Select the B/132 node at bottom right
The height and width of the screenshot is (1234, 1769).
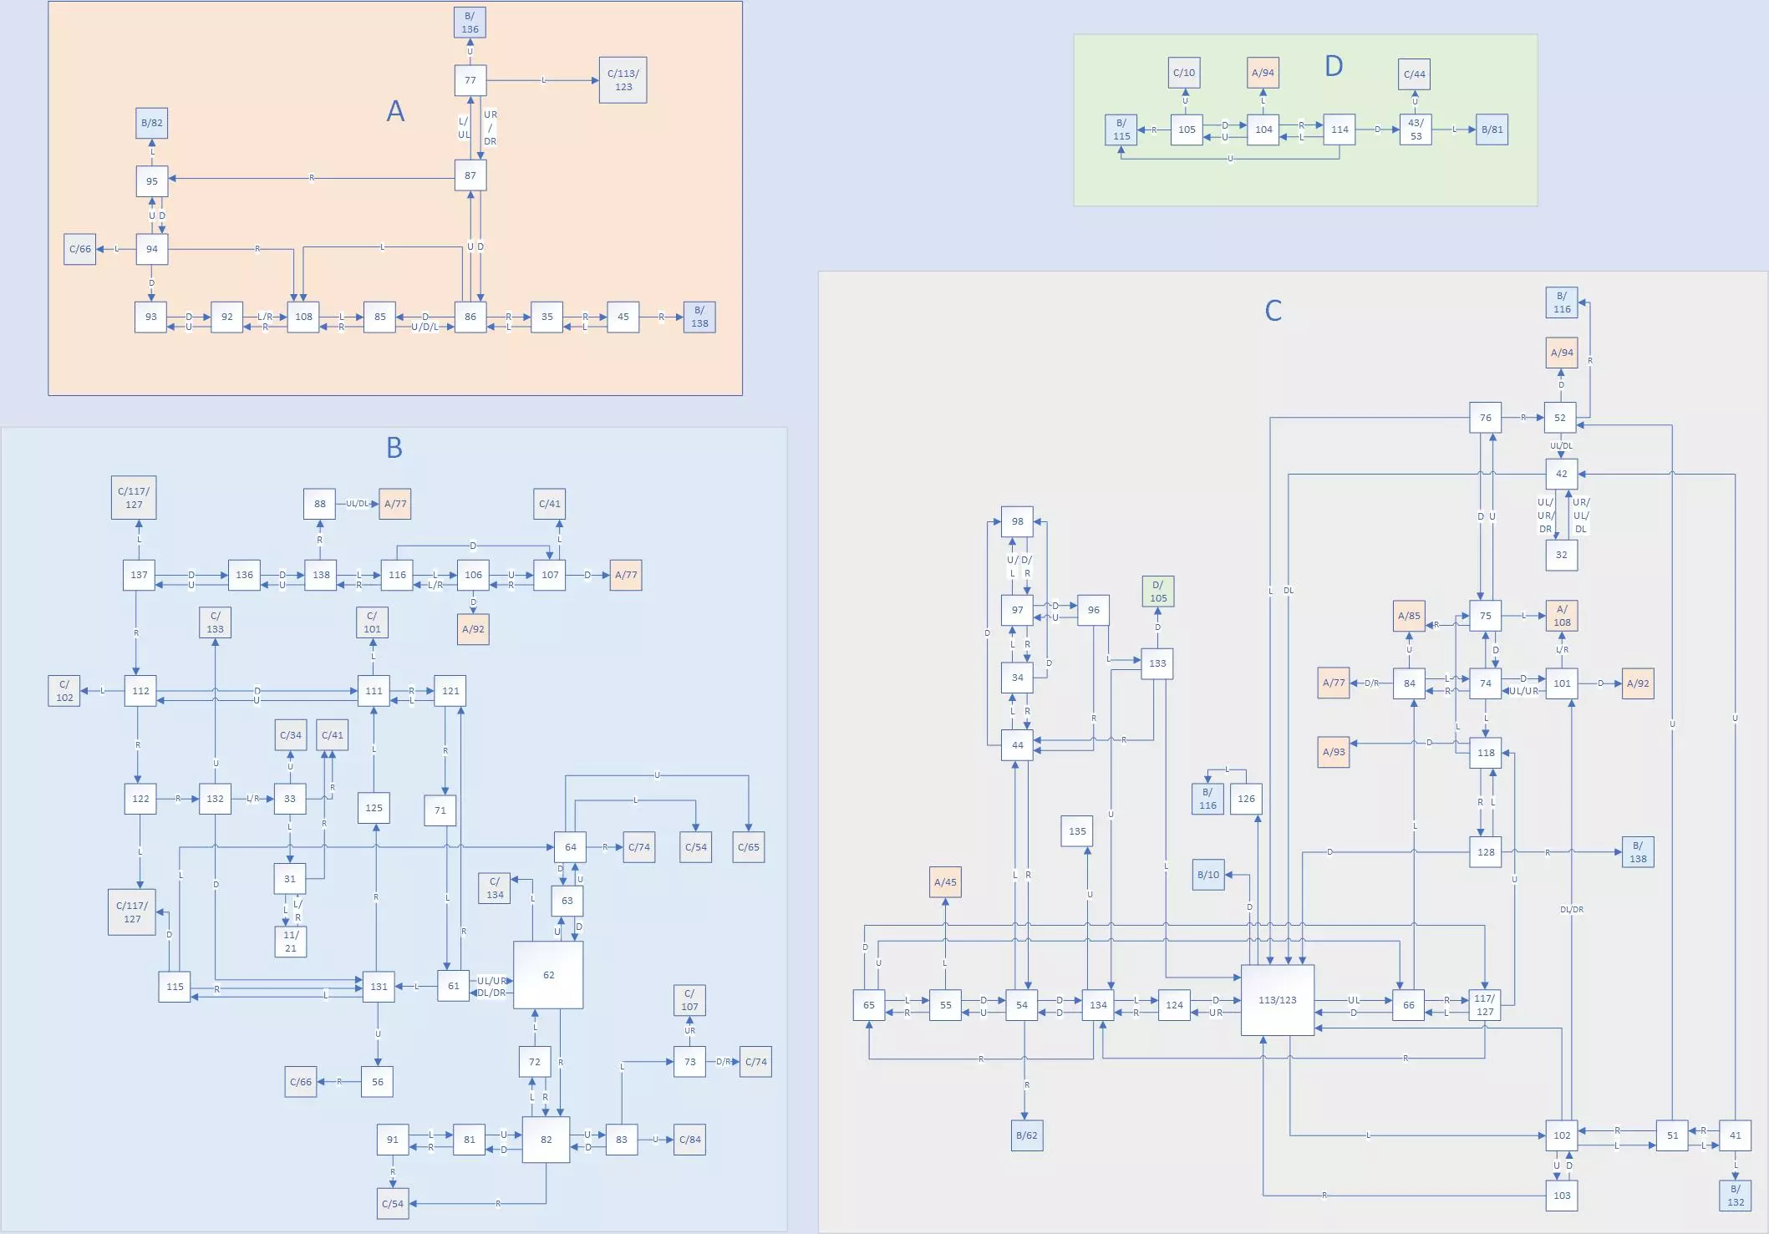(1735, 1196)
